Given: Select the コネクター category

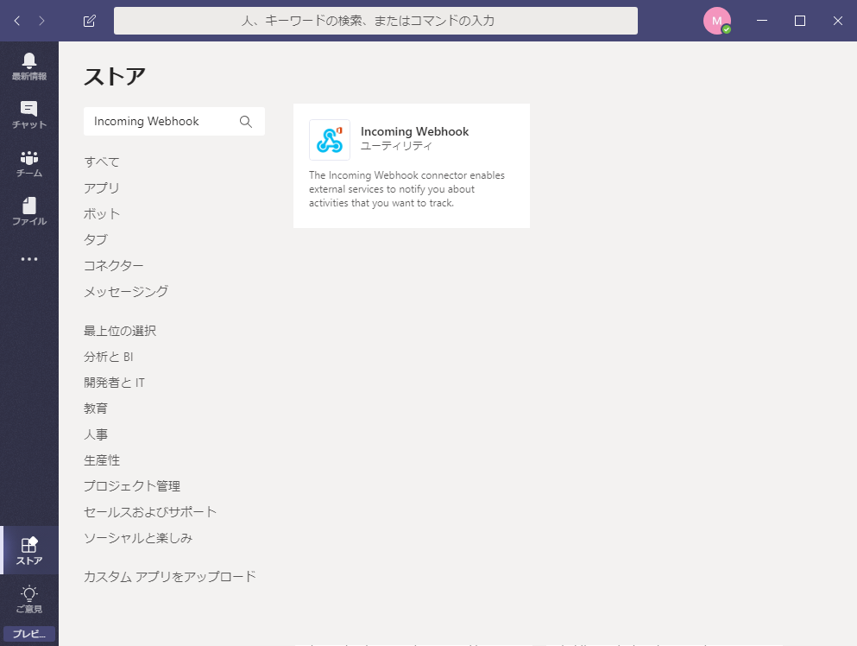Looking at the screenshot, I should (113, 265).
